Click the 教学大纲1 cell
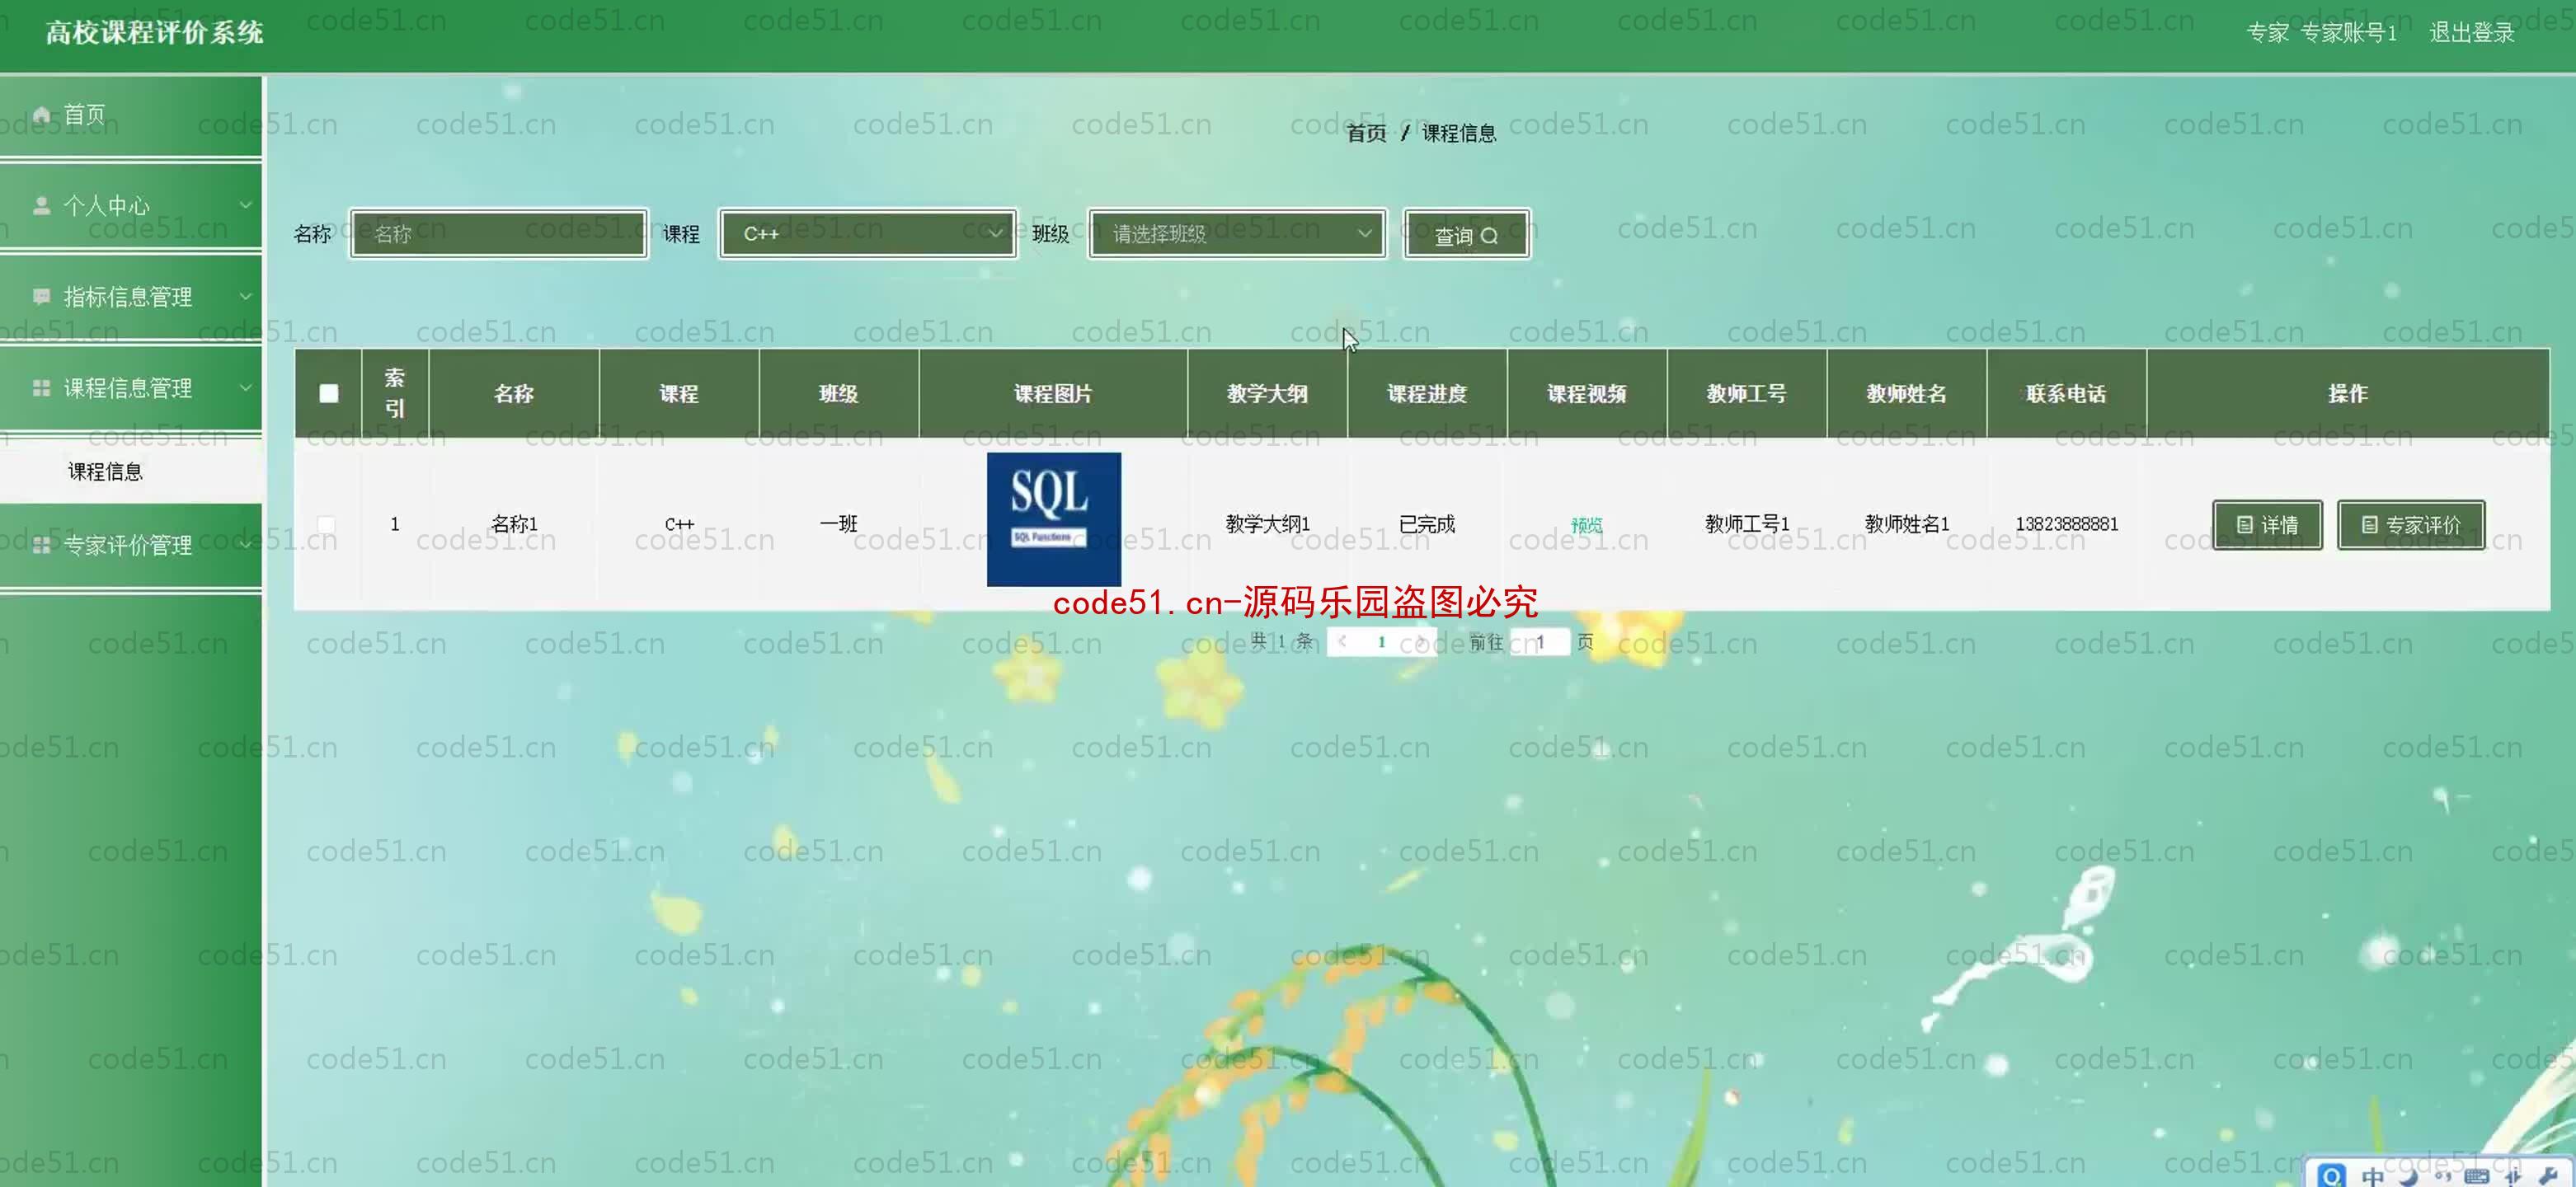This screenshot has width=2576, height=1187. (x=1268, y=524)
